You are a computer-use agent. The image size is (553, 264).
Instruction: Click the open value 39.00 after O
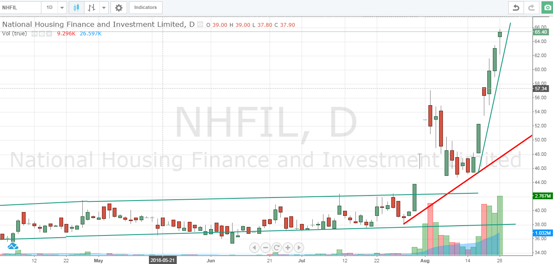click(x=220, y=25)
